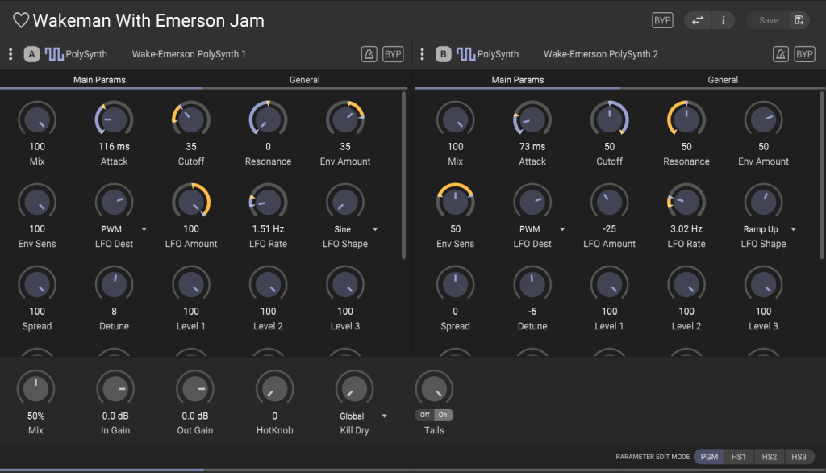Image resolution: width=826 pixels, height=473 pixels.
Task: Click slot B Attack knob at 73 ms
Action: [x=532, y=119]
